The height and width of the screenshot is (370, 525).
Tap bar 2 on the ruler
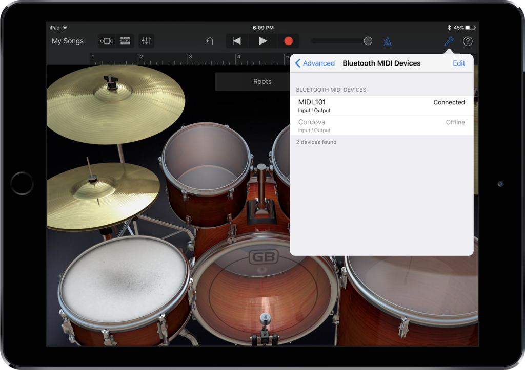click(142, 57)
